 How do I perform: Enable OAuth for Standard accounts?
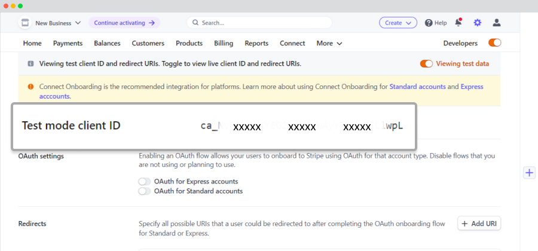(x=145, y=191)
